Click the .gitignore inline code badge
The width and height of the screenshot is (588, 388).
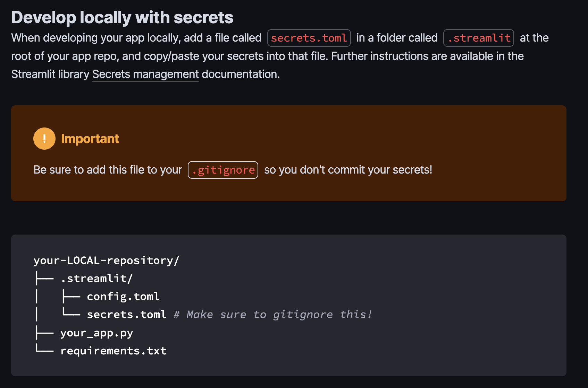coord(223,170)
